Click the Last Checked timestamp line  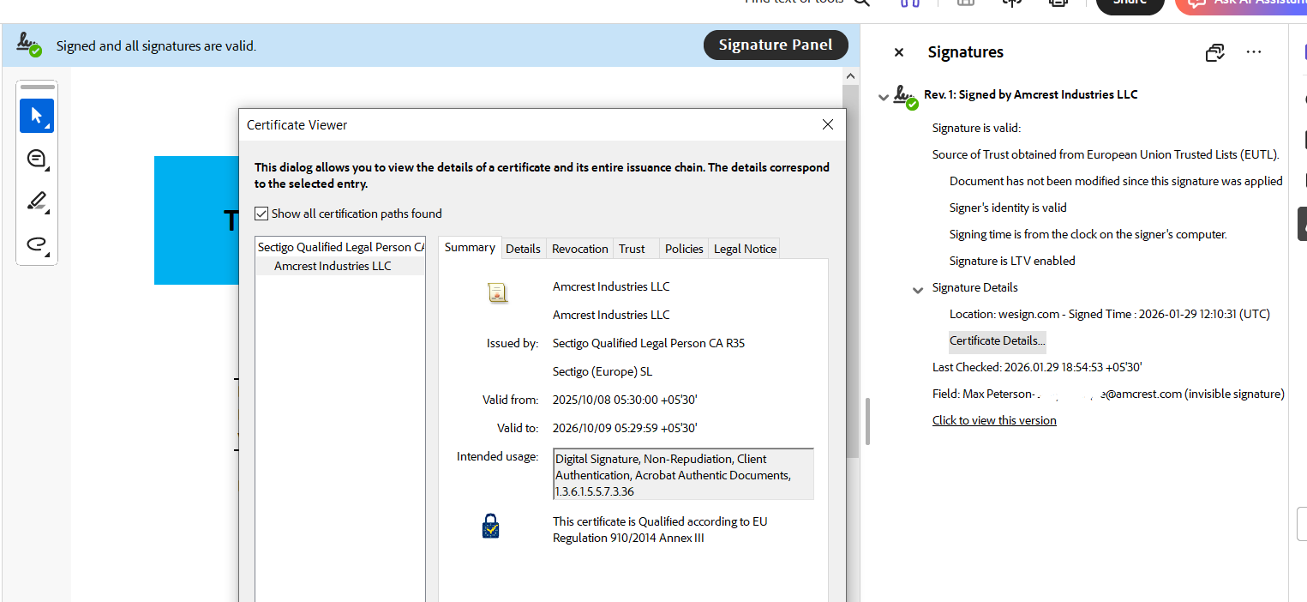coord(1037,367)
